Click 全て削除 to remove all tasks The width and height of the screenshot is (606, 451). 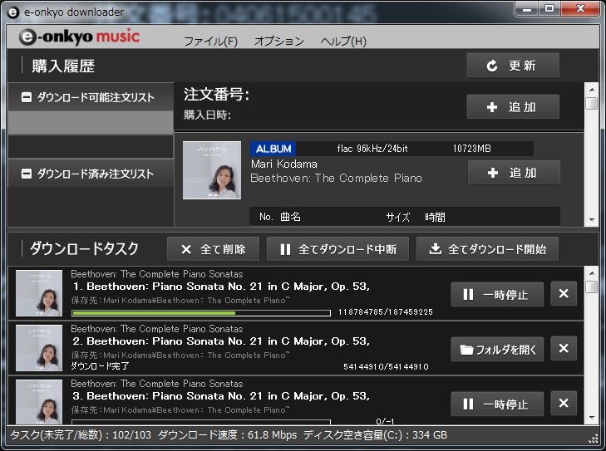point(213,249)
